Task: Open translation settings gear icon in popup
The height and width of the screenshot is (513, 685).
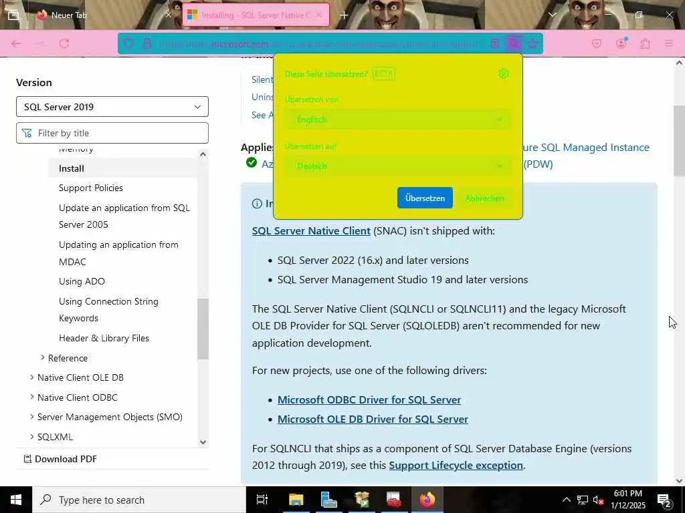Action: coord(503,73)
